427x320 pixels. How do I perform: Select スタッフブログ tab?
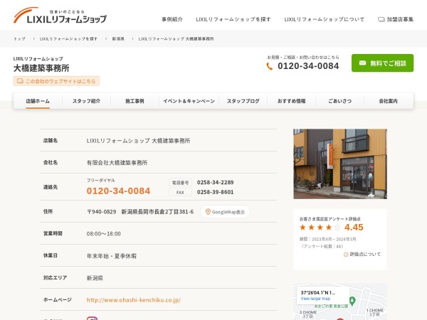pos(243,101)
